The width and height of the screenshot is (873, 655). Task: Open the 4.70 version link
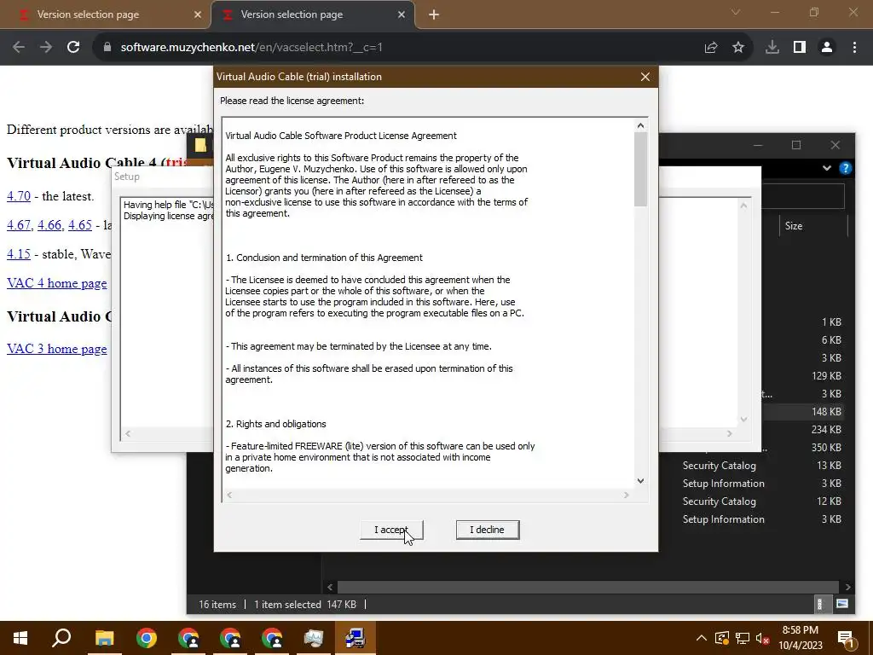coord(19,196)
